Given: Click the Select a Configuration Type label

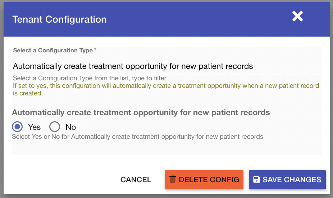Looking at the screenshot, I should (55, 51).
